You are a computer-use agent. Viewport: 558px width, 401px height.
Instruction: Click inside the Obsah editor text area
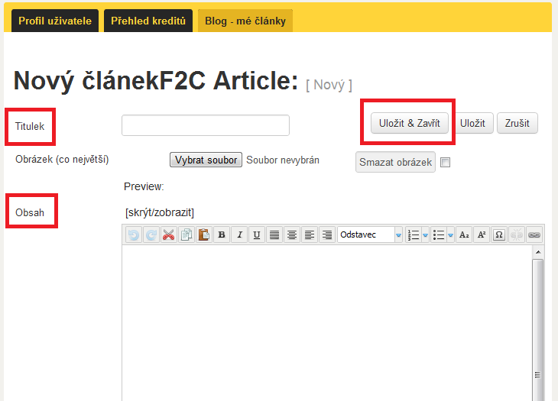(x=327, y=323)
